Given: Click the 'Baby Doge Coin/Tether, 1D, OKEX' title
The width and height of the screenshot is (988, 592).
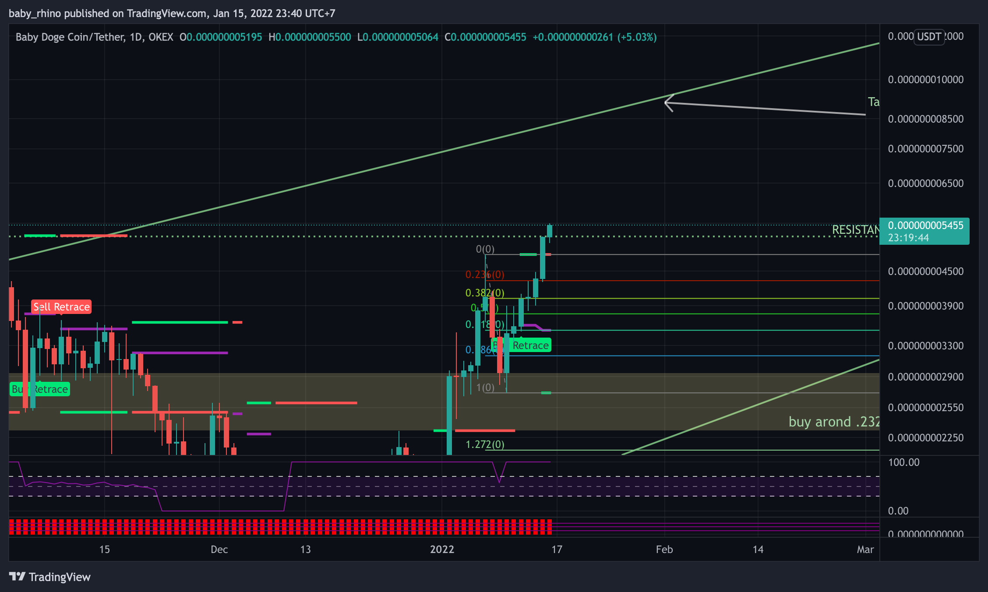Looking at the screenshot, I should pyautogui.click(x=95, y=37).
